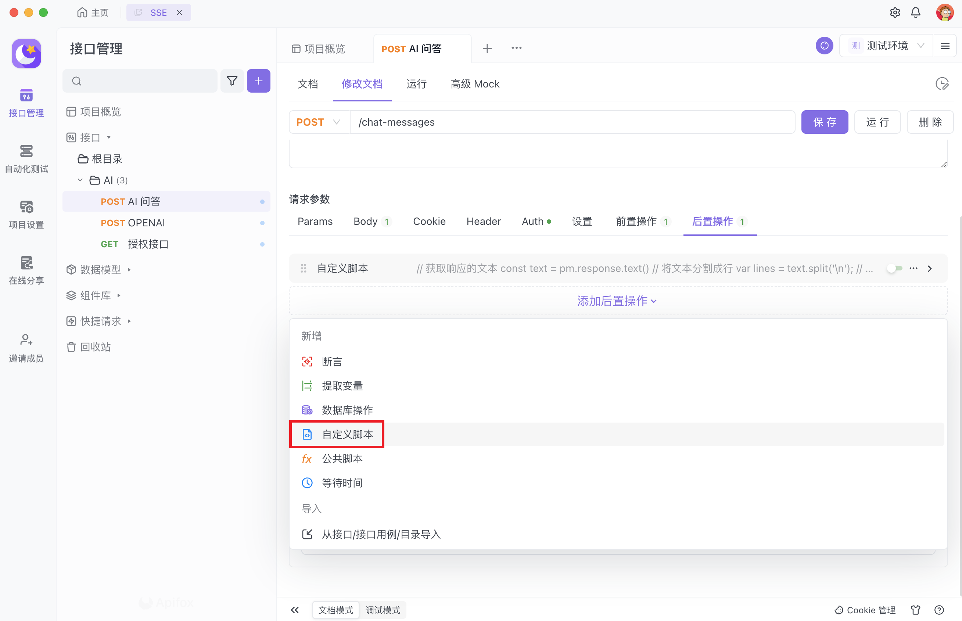Open 在线分享 sidebar icon
The height and width of the screenshot is (621, 962).
coord(26,270)
